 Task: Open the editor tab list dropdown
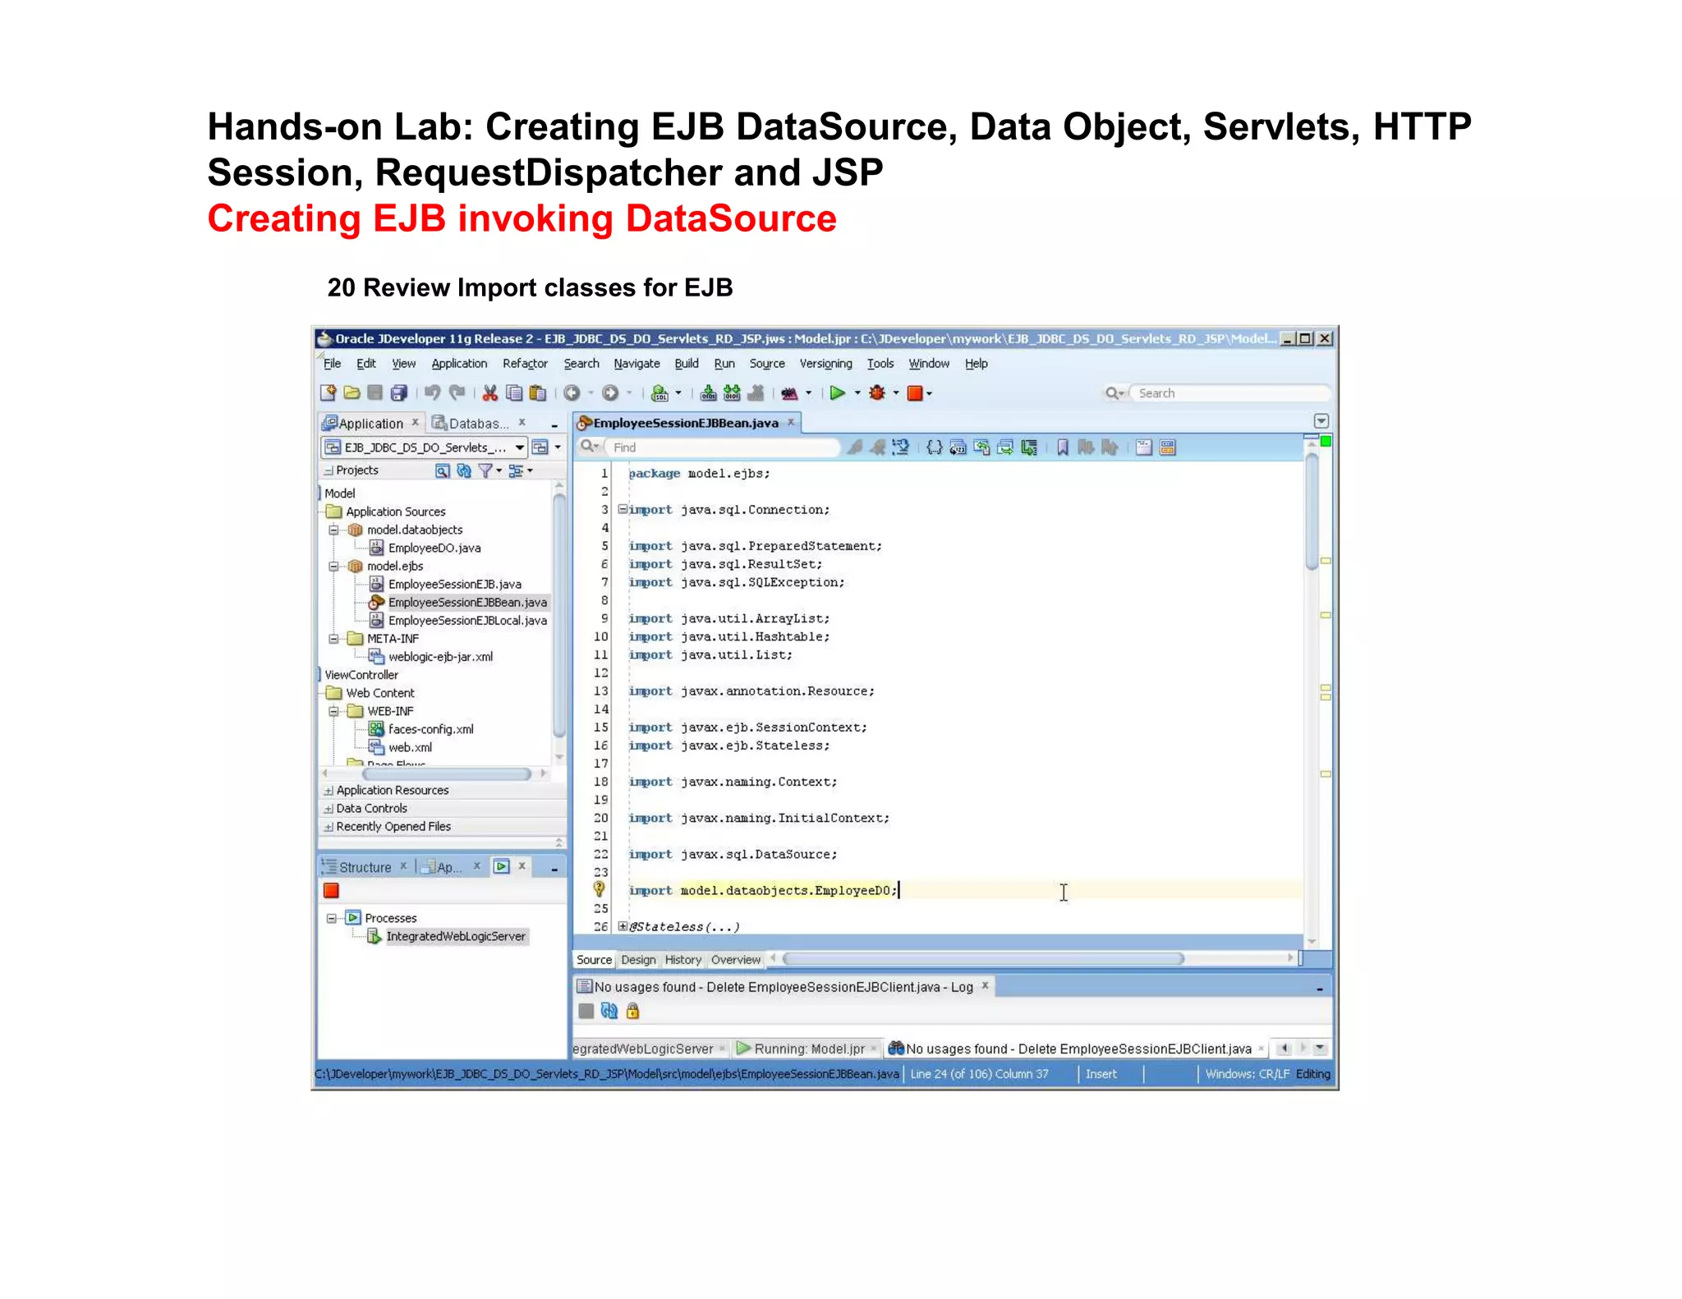[1321, 421]
